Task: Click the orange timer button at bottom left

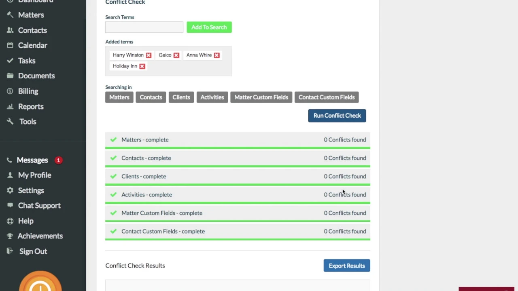Action: (x=40, y=281)
